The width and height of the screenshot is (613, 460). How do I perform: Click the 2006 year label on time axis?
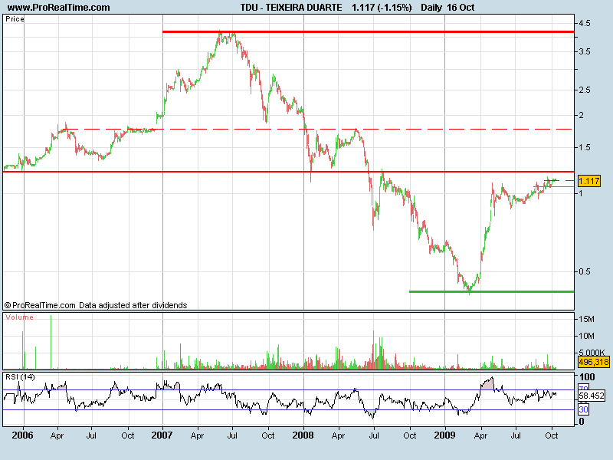[23, 435]
